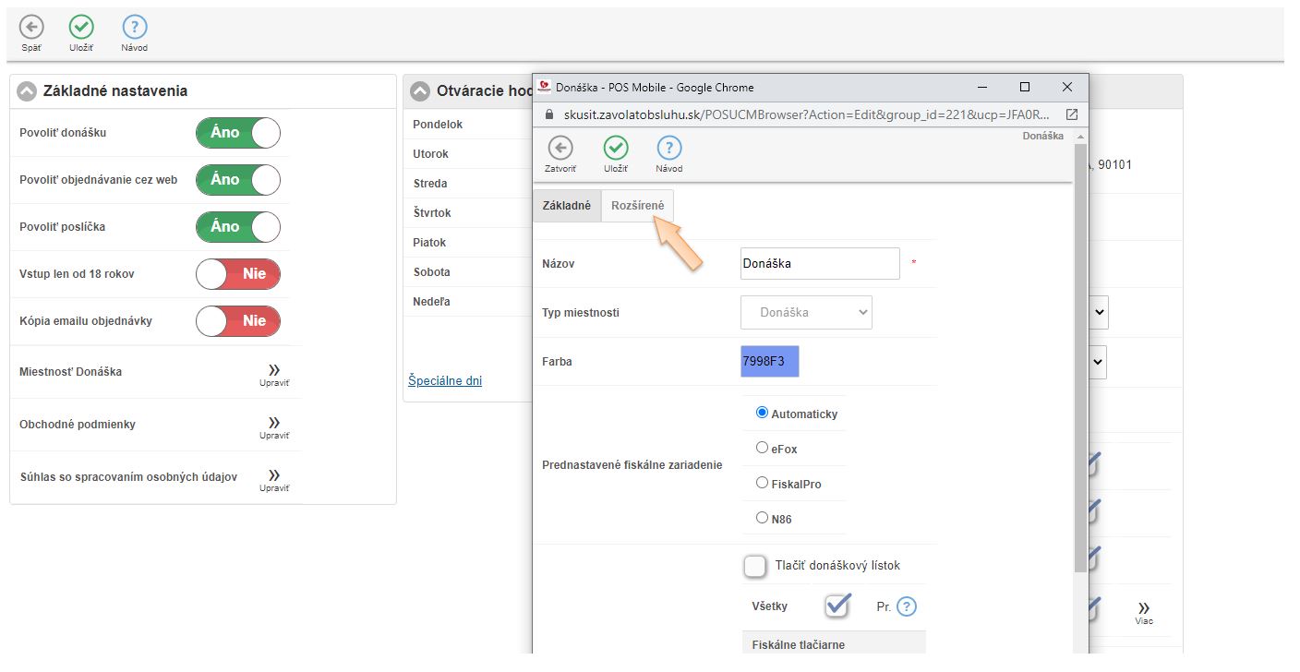Open popup in new window icon in address bar
The image size is (1300, 672).
point(1071,114)
